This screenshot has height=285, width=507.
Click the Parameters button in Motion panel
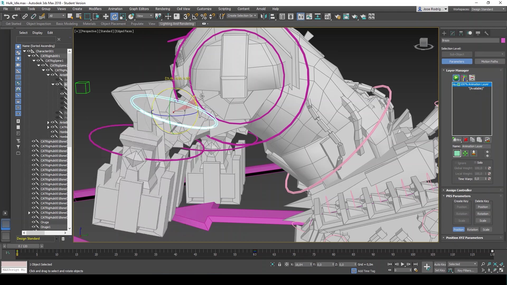tap(457, 61)
